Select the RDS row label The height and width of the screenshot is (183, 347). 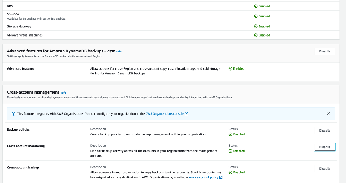coord(10,6)
